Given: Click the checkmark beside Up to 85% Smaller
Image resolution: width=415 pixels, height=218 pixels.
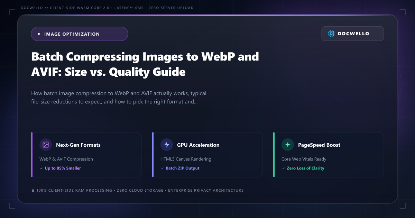Looking at the screenshot, I should [41, 168].
